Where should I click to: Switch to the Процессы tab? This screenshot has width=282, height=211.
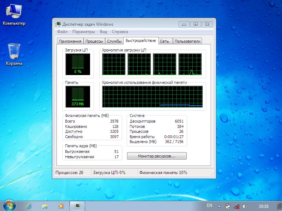point(95,41)
